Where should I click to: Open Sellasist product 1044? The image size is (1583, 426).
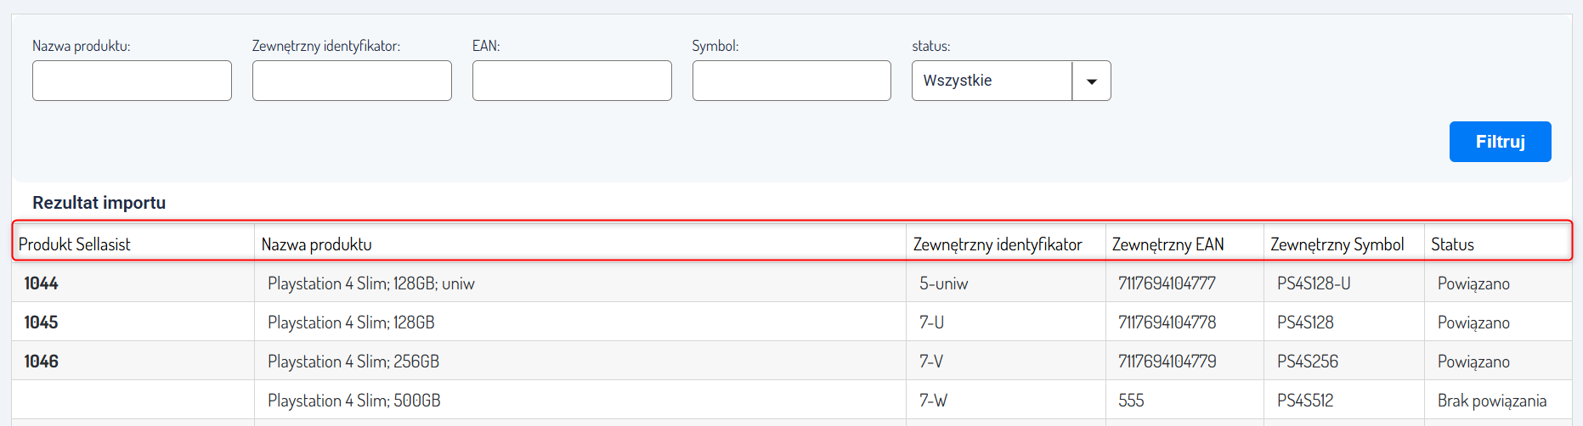(42, 283)
